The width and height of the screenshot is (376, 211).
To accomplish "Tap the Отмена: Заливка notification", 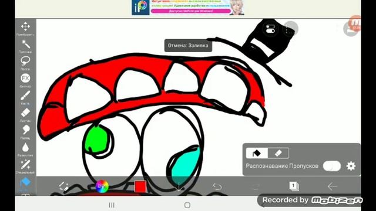I will pos(188,46).
